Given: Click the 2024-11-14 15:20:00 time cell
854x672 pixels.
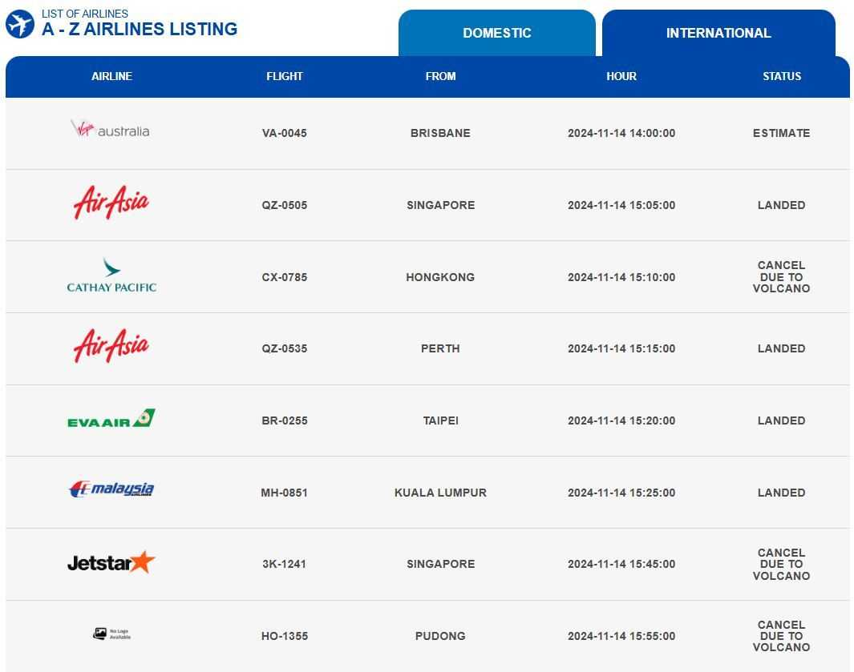Looking at the screenshot, I should coord(621,421).
